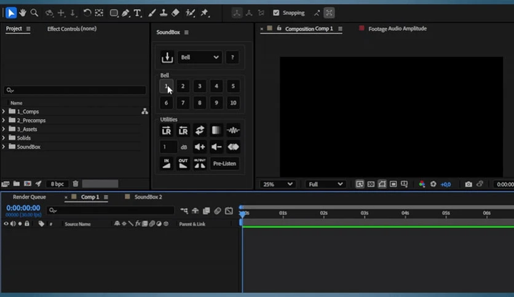This screenshot has width=514, height=297.
Task: Click the 8 bpc color depth button
Action: point(57,184)
